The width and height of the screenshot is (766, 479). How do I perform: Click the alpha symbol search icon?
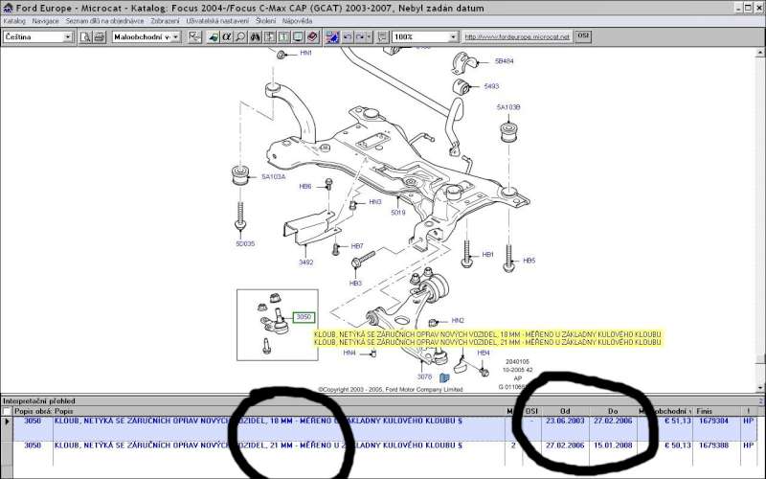pos(227,36)
